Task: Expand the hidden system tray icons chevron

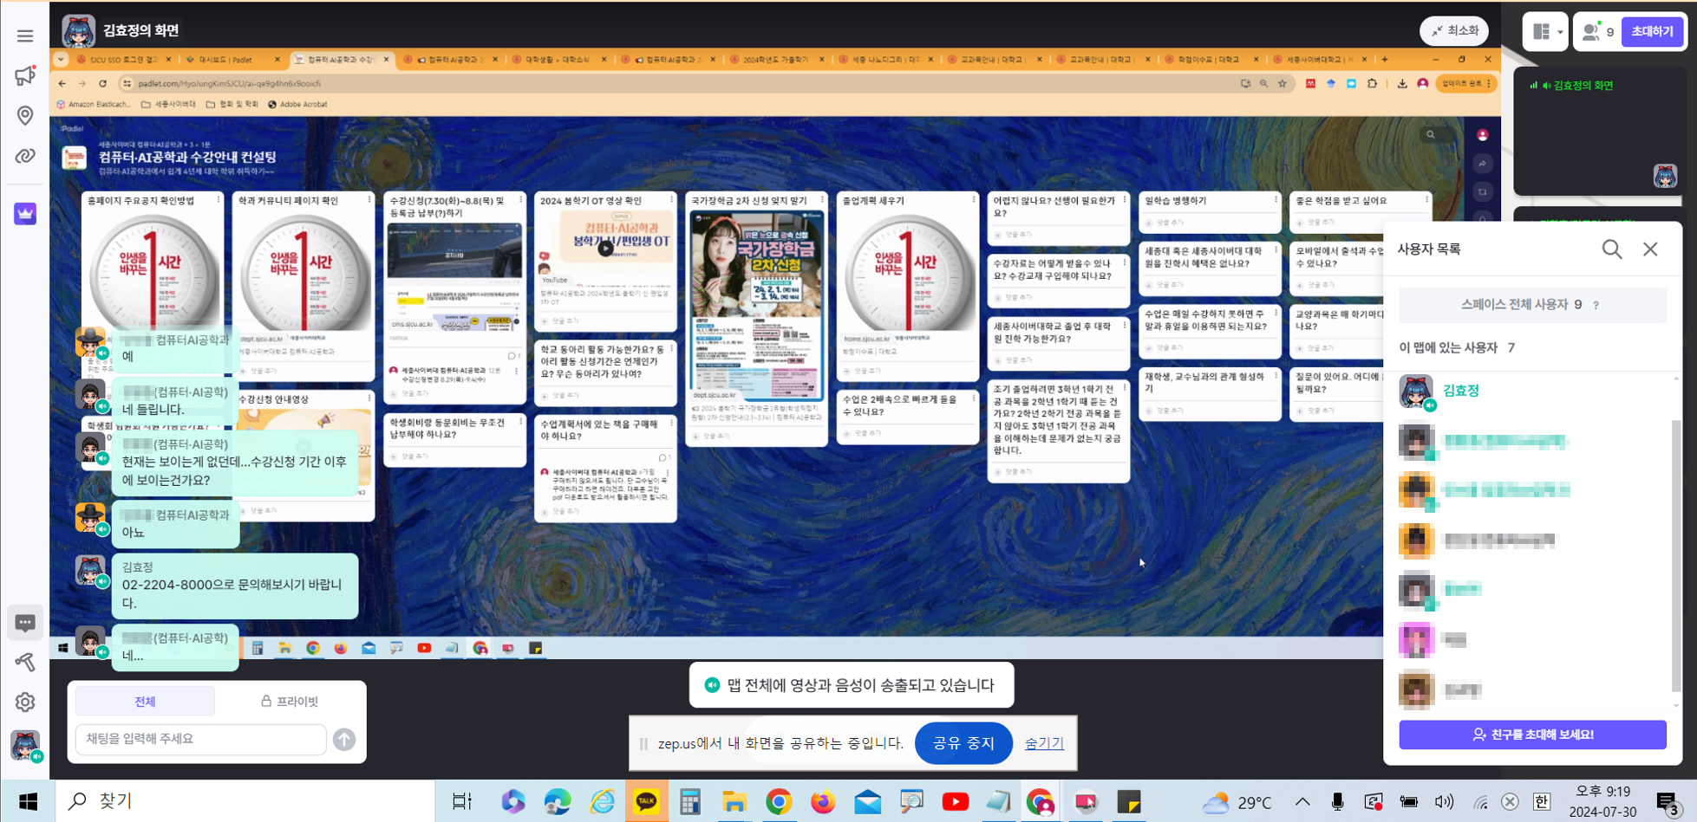Action: [1302, 801]
